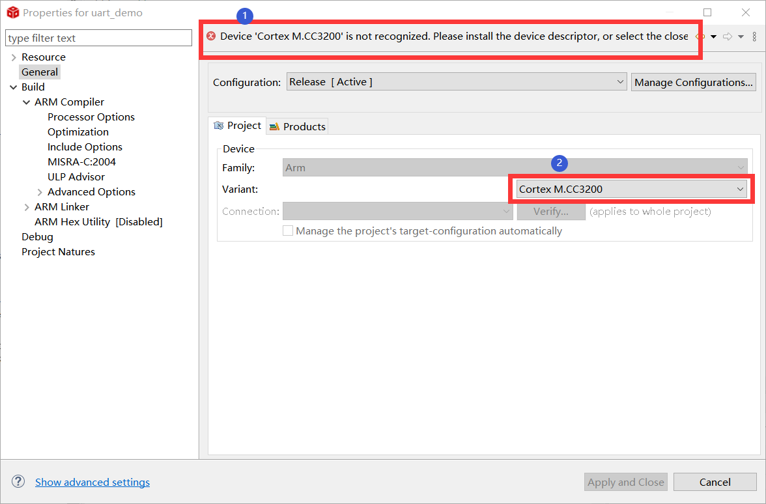
Task: Click the help question-mark icon
Action: coord(18,481)
